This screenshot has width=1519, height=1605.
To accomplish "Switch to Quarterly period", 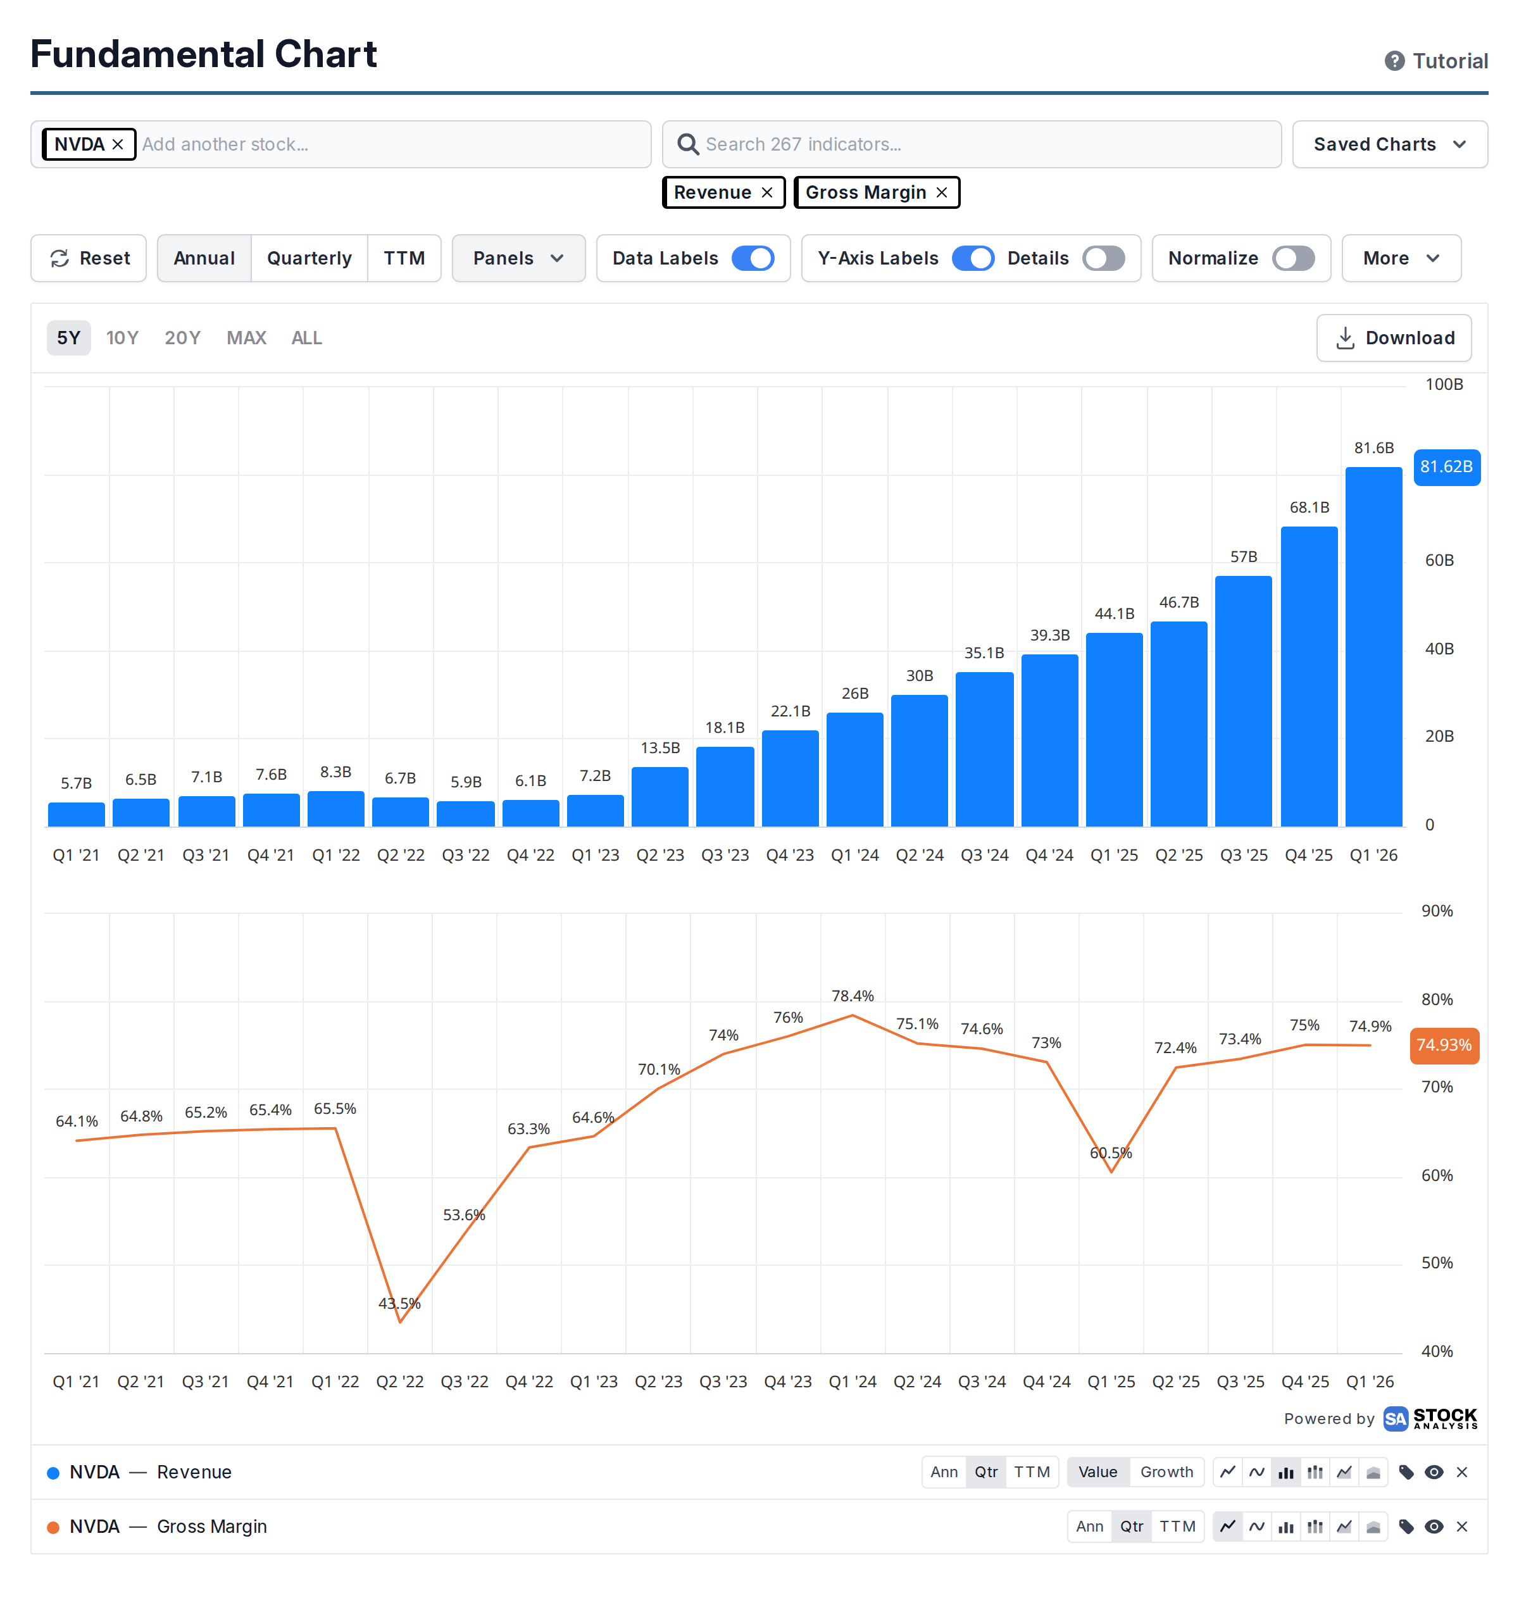I will pyautogui.click(x=309, y=258).
